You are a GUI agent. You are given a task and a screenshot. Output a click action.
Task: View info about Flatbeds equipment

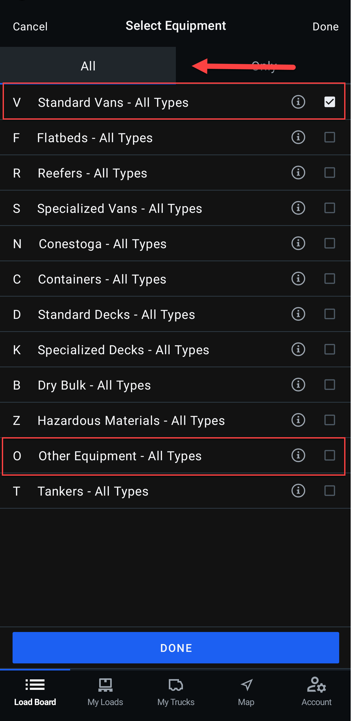coord(298,137)
